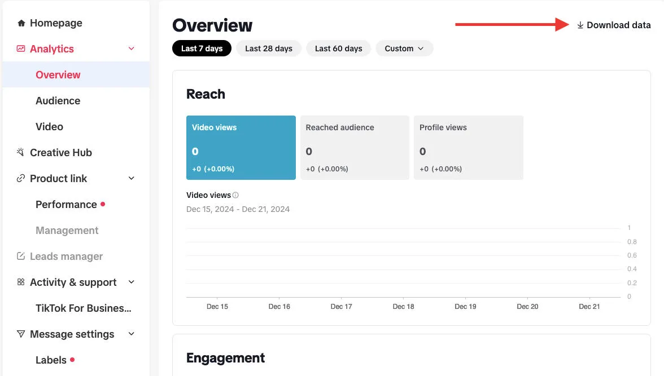Click the Message settings funnel icon
The height and width of the screenshot is (376, 664).
pos(21,334)
